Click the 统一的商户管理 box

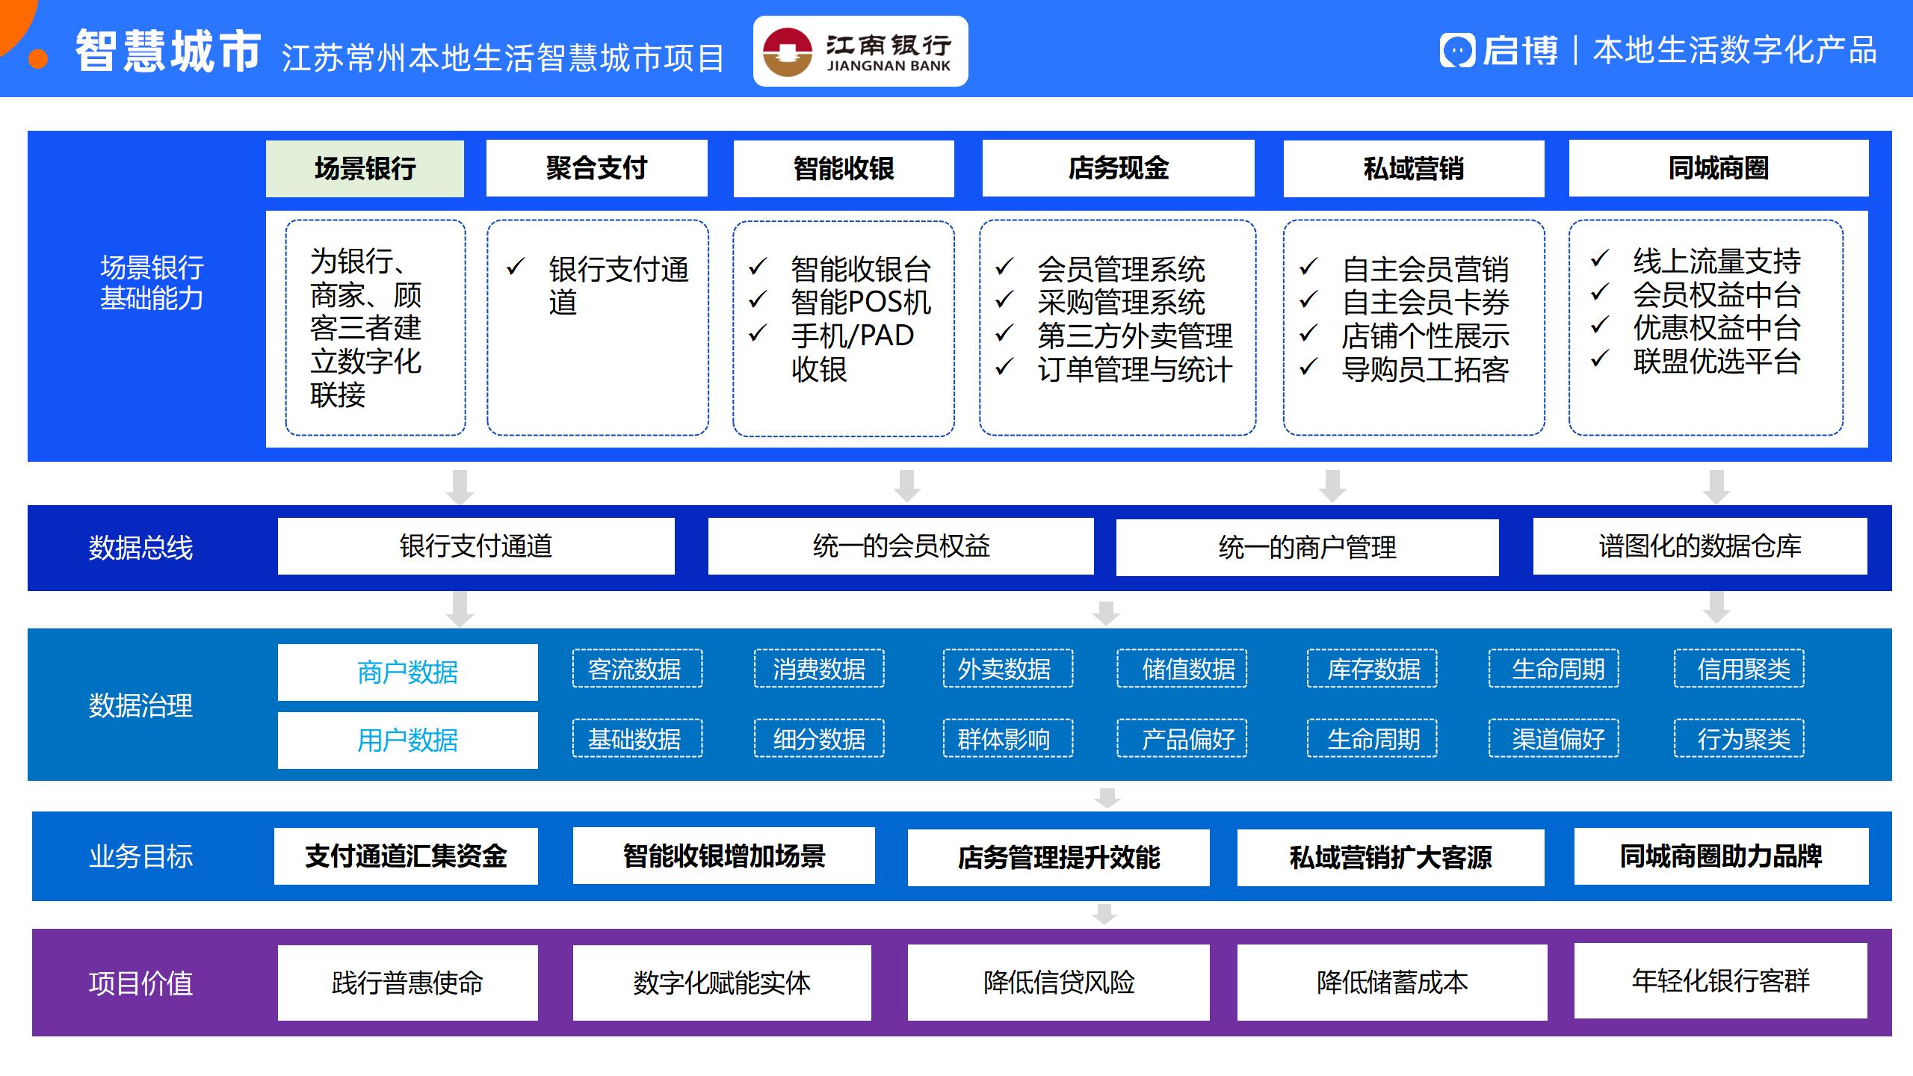(x=1307, y=548)
